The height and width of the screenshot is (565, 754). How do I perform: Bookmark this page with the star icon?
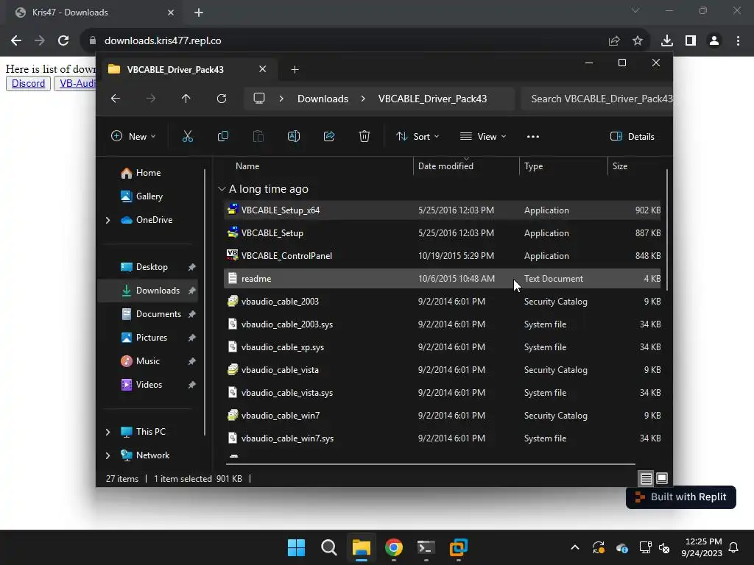637,40
